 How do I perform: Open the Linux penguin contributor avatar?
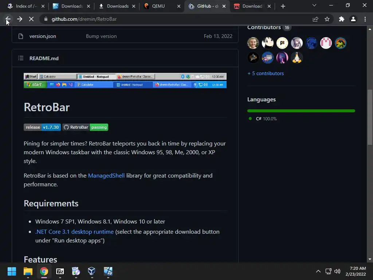click(297, 58)
